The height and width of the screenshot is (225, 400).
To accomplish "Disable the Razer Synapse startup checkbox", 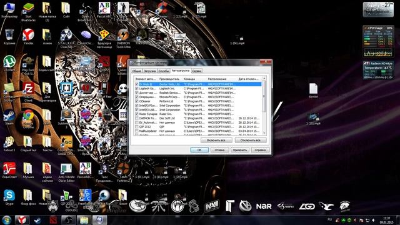I will [137, 114].
